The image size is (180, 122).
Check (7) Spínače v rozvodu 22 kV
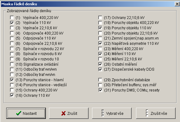tap(12, 49)
